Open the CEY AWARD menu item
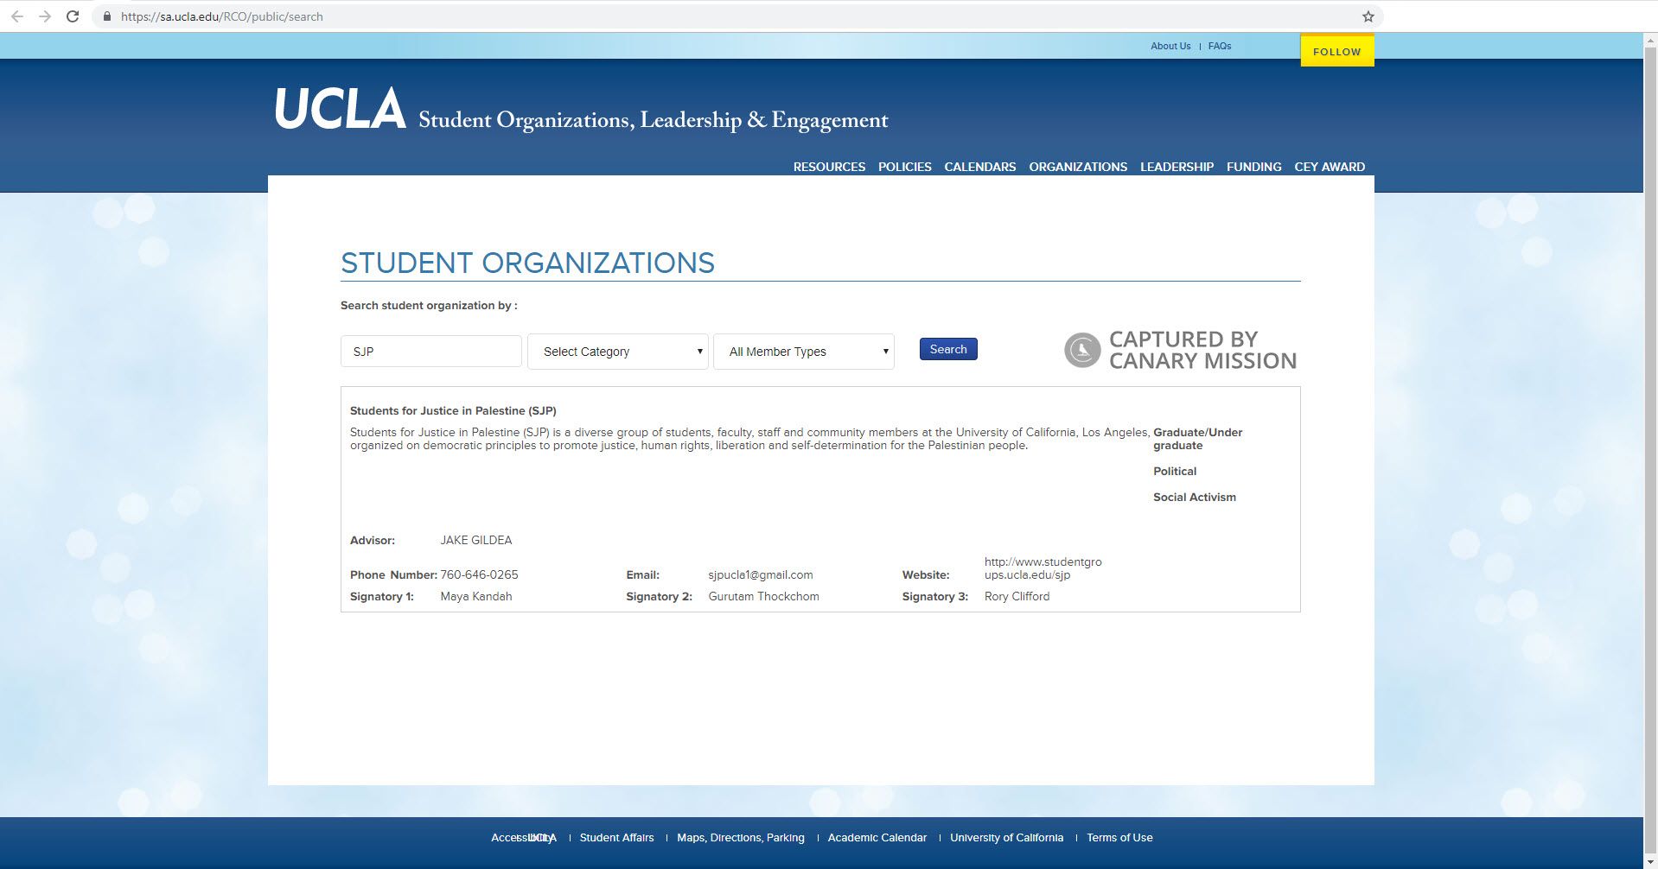The width and height of the screenshot is (1658, 869). (x=1329, y=167)
